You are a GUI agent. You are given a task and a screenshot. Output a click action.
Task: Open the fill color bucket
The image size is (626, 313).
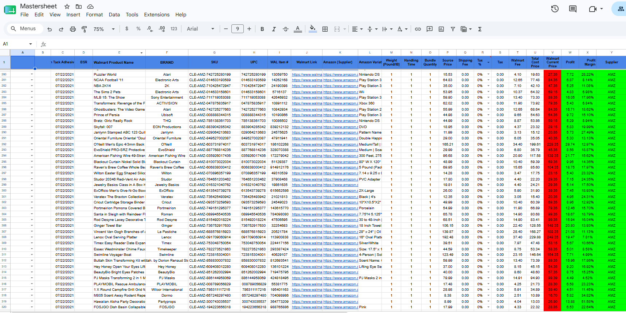point(313,29)
